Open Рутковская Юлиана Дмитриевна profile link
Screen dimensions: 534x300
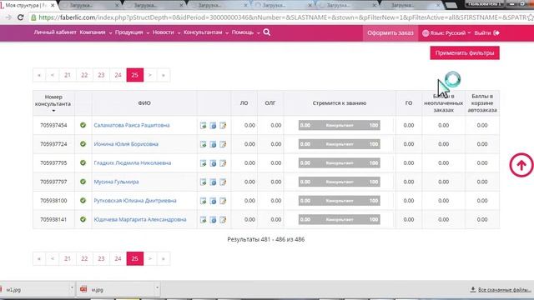pos(135,201)
